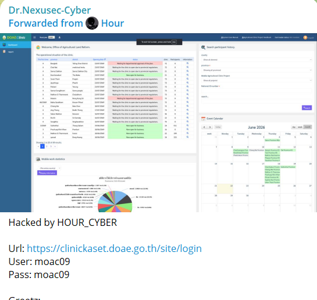Image resolution: width=317 pixels, height=300 pixels.
Task: Open info magnifier for Bangkok row
Action: (x=188, y=63)
